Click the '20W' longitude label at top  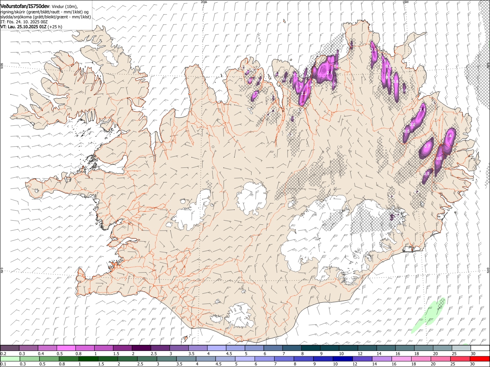click(x=204, y=2)
